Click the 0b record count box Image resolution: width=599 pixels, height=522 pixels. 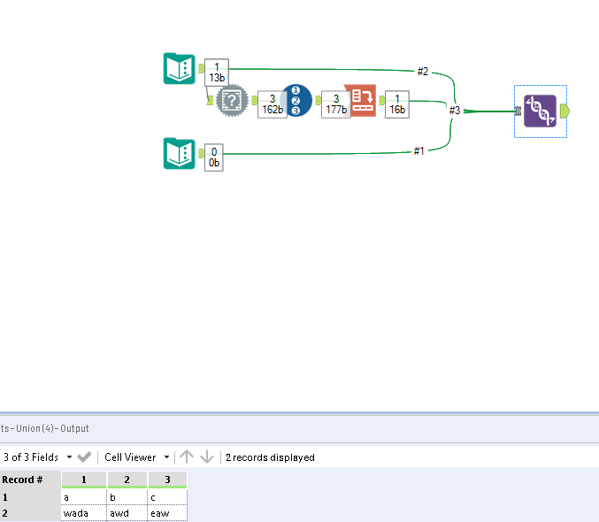click(214, 157)
